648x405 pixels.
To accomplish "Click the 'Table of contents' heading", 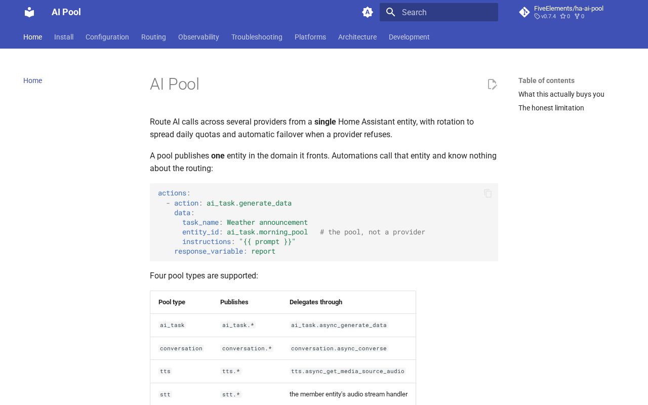I will pos(546,80).
